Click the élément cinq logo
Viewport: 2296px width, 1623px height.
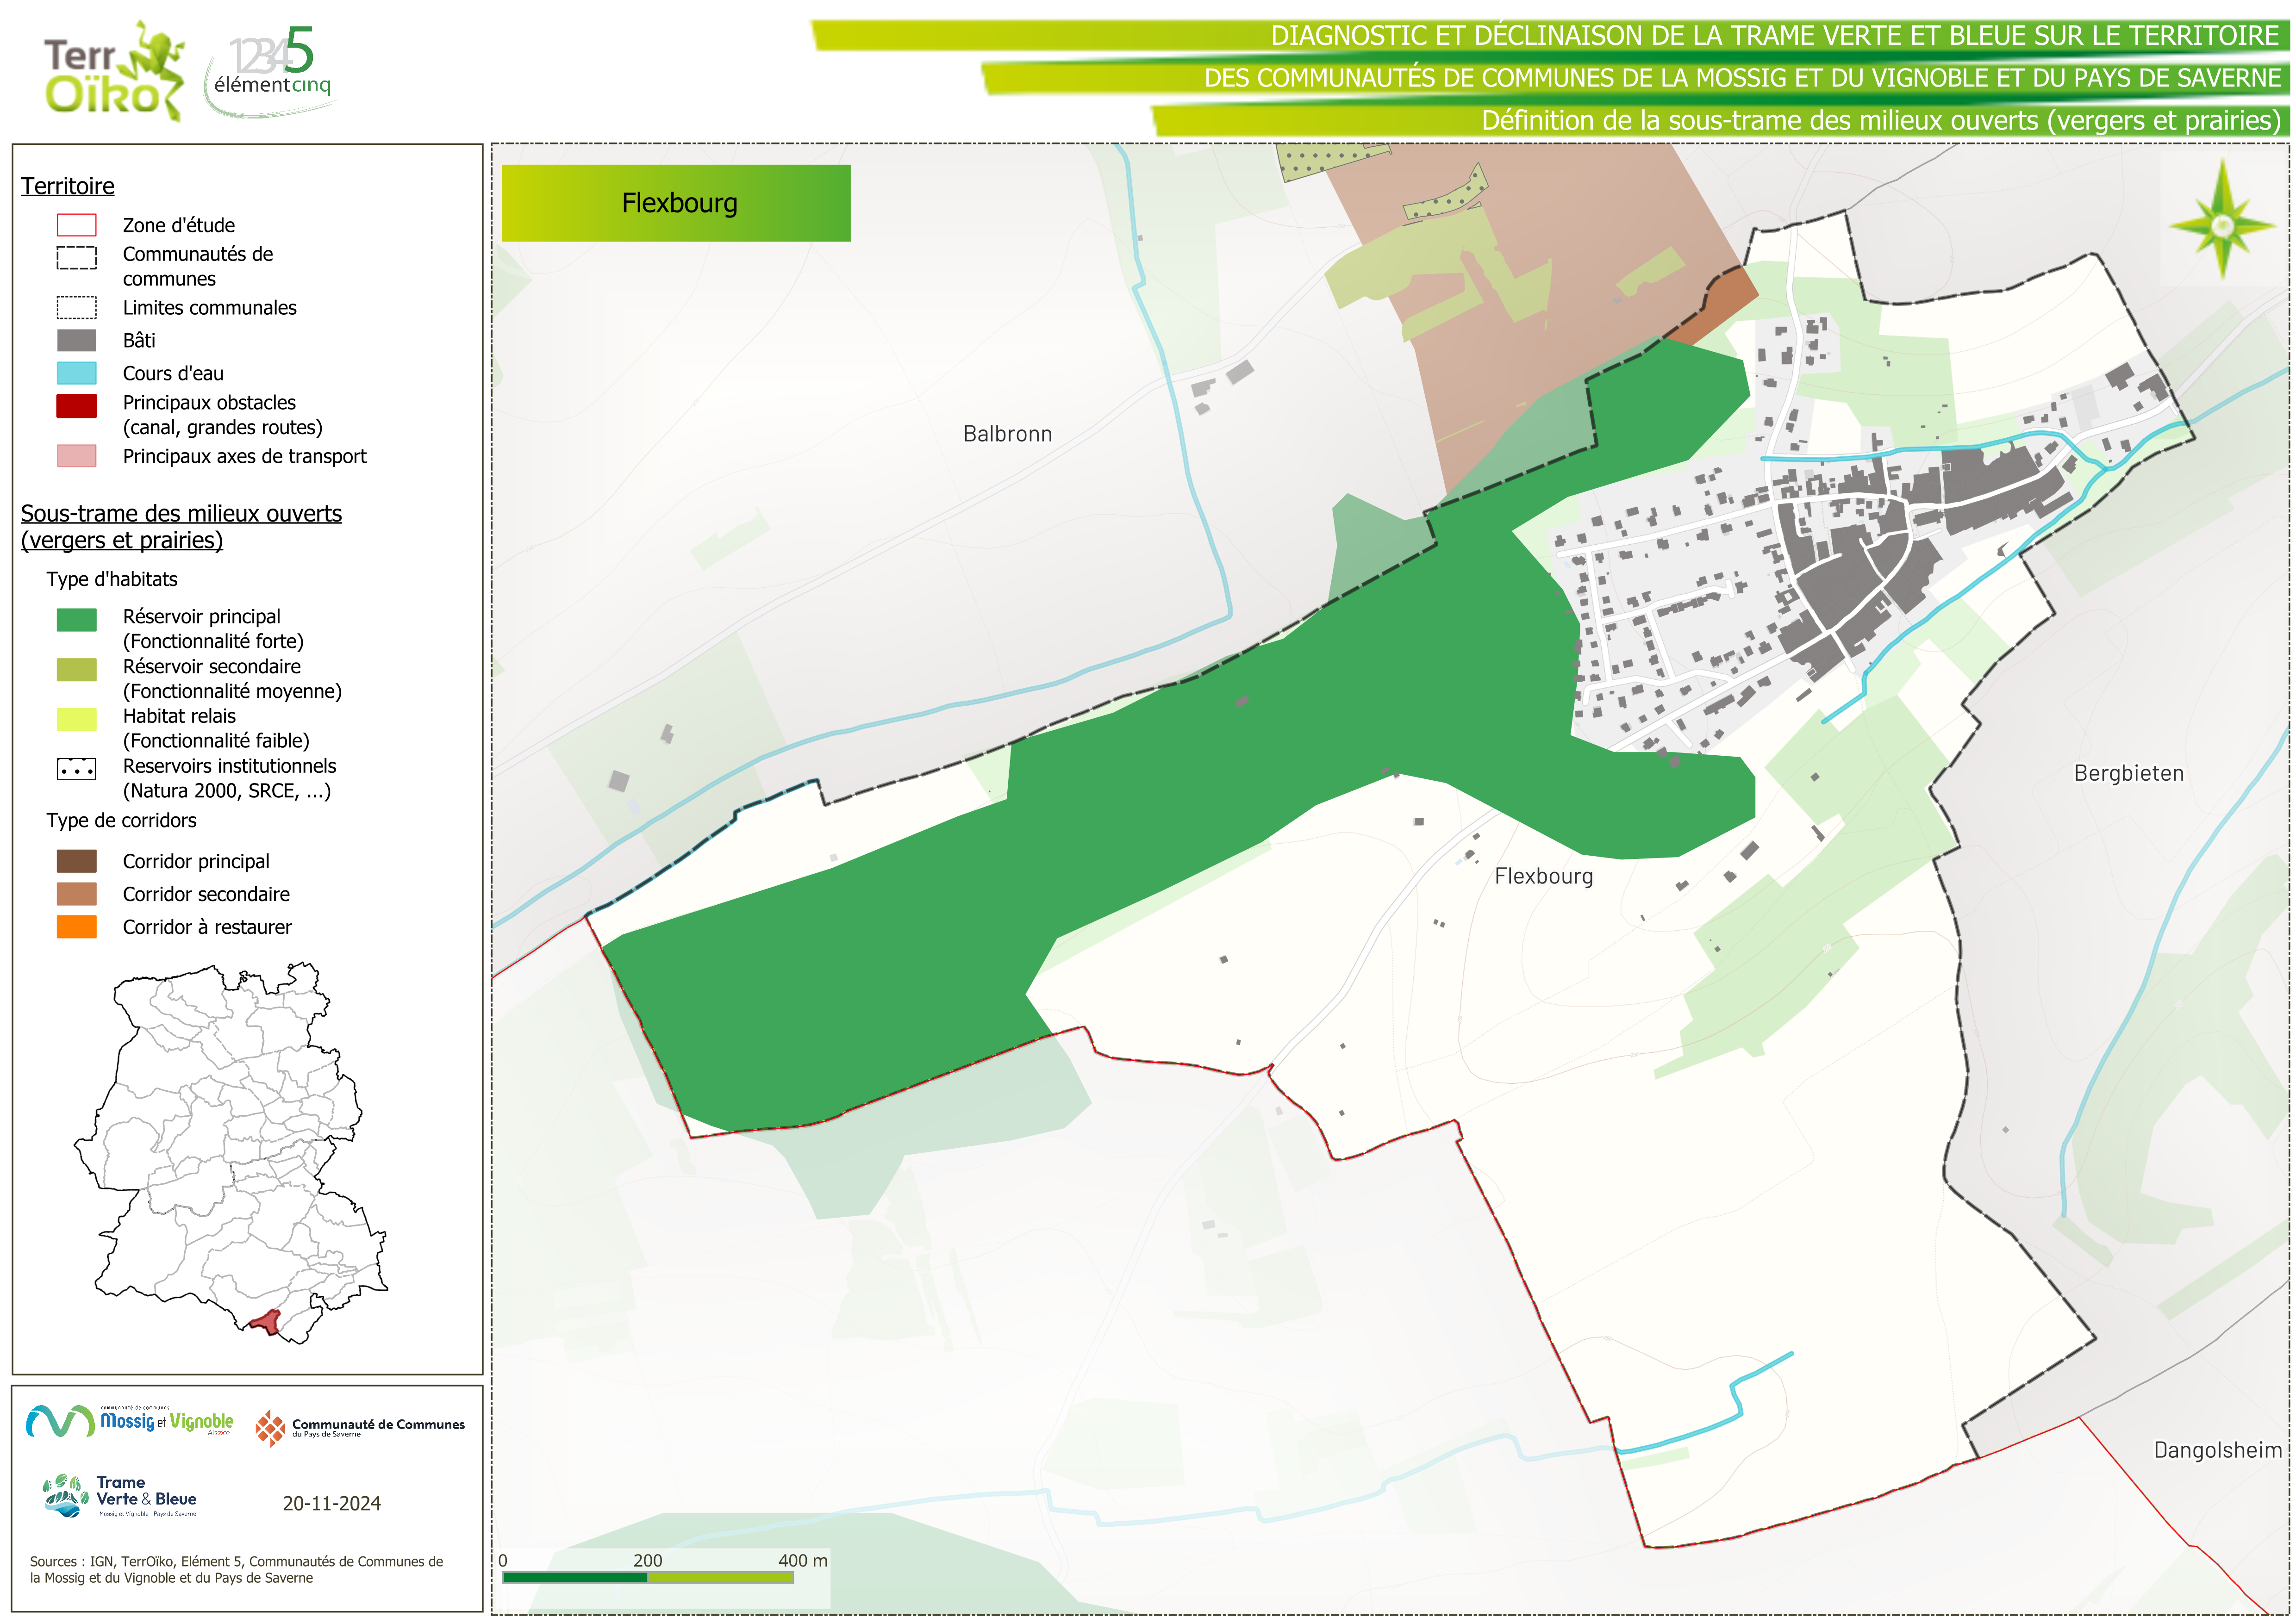[x=270, y=70]
